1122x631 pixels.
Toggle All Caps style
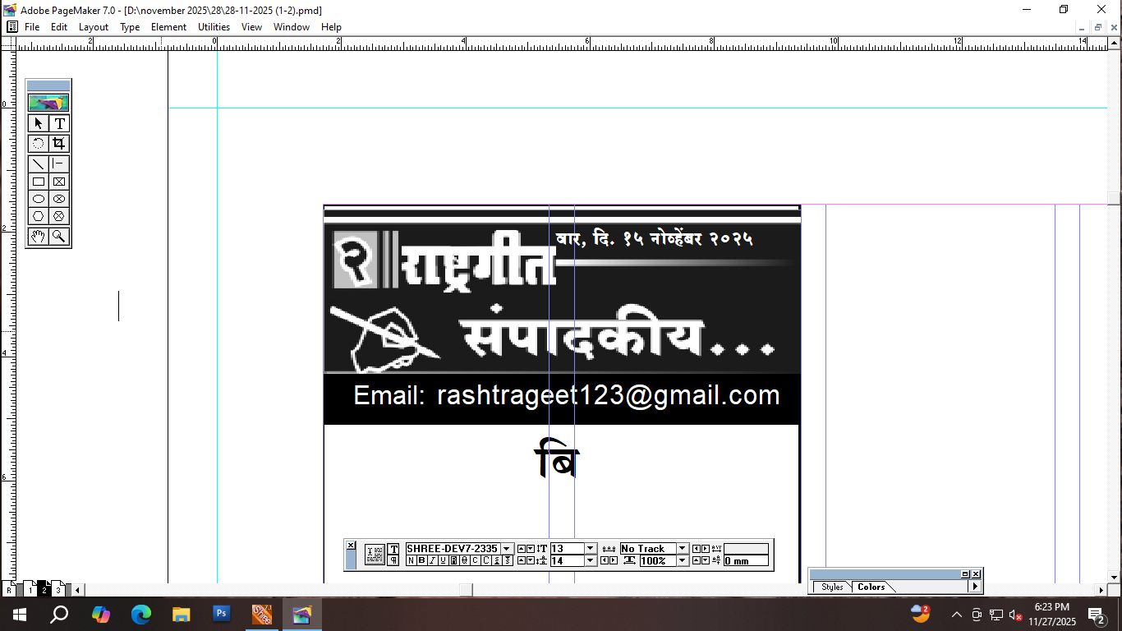pyautogui.click(x=486, y=560)
